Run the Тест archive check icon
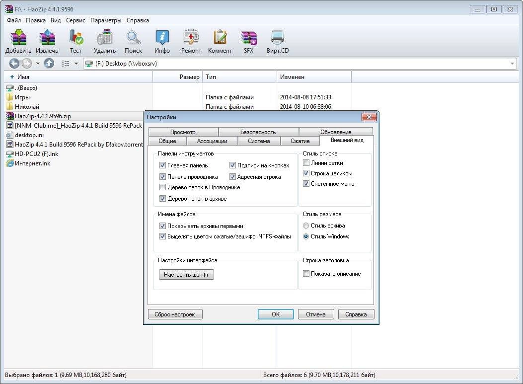523x384 pixels. (x=75, y=37)
